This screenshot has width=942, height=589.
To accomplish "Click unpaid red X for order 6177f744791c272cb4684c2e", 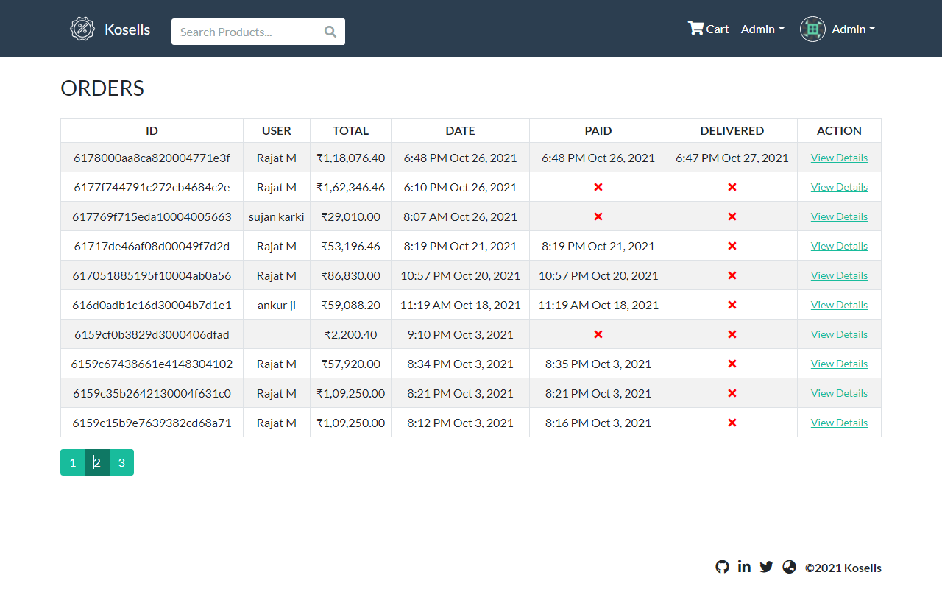I will (598, 187).
